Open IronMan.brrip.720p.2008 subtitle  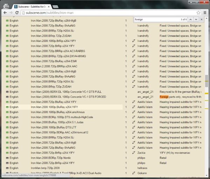tap(45, 168)
